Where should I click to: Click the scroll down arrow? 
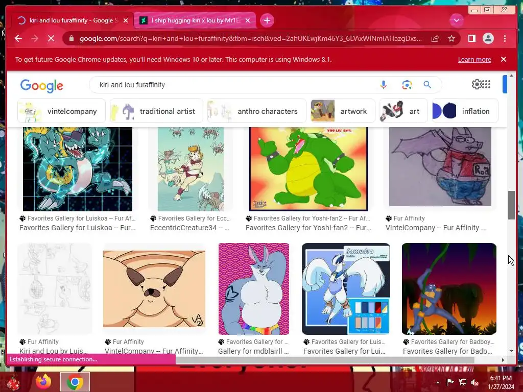(x=511, y=351)
